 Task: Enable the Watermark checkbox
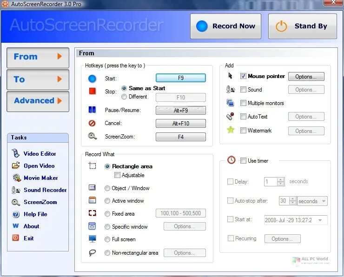tap(243, 131)
